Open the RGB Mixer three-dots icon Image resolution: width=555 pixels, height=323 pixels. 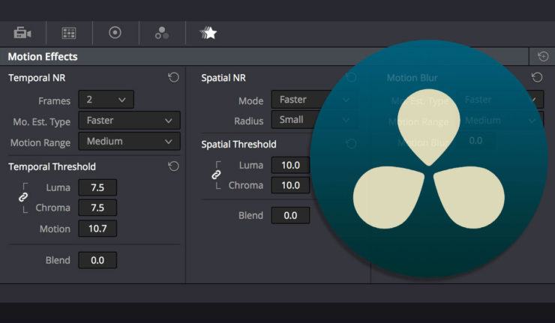(x=162, y=33)
